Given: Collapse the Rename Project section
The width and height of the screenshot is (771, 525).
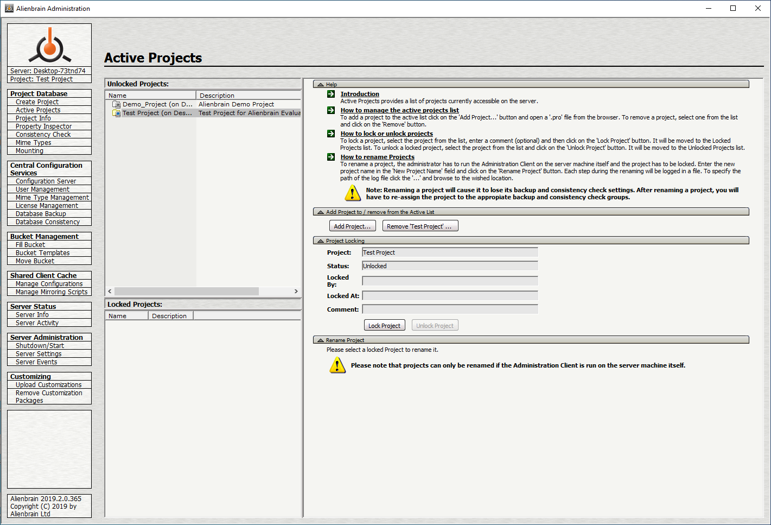Looking at the screenshot, I should pos(321,340).
